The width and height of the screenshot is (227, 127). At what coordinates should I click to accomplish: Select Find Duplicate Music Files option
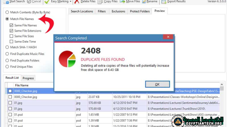coord(7,54)
